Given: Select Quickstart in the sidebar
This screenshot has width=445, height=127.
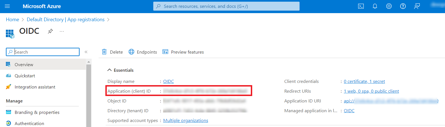Looking at the screenshot, I should pyautogui.click(x=25, y=76).
